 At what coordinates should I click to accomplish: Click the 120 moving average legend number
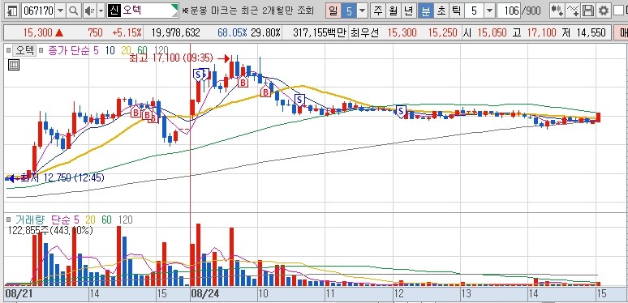161,50
